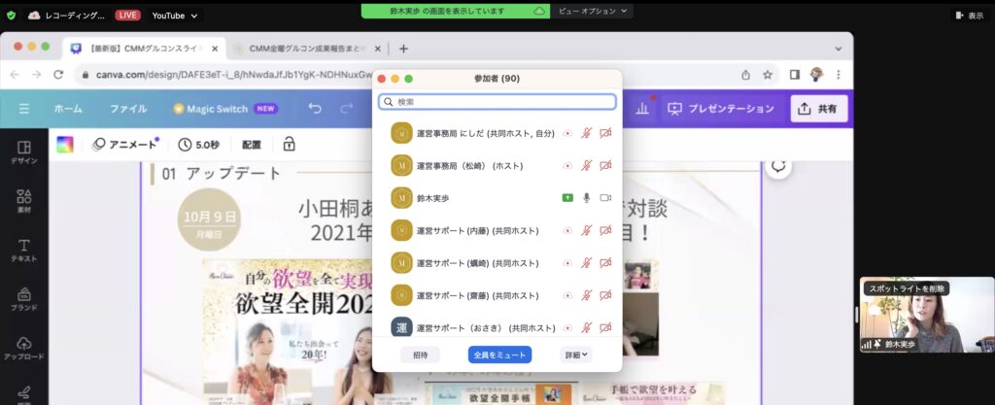
Task: Toggle video camera for 鈴木実歩
Action: (x=605, y=197)
